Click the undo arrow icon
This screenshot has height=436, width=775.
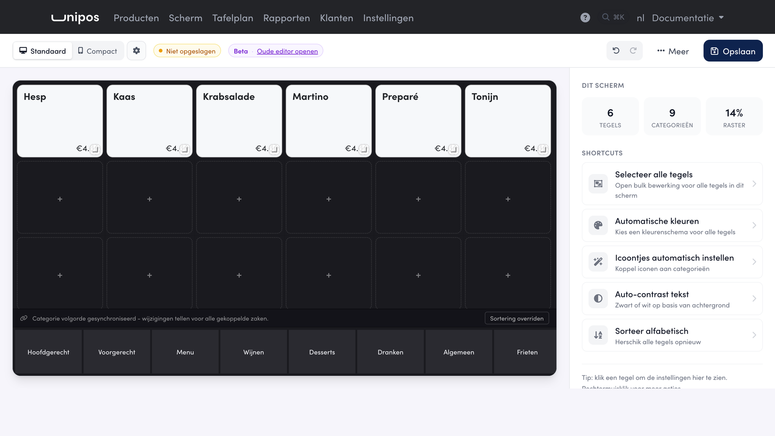point(616,51)
